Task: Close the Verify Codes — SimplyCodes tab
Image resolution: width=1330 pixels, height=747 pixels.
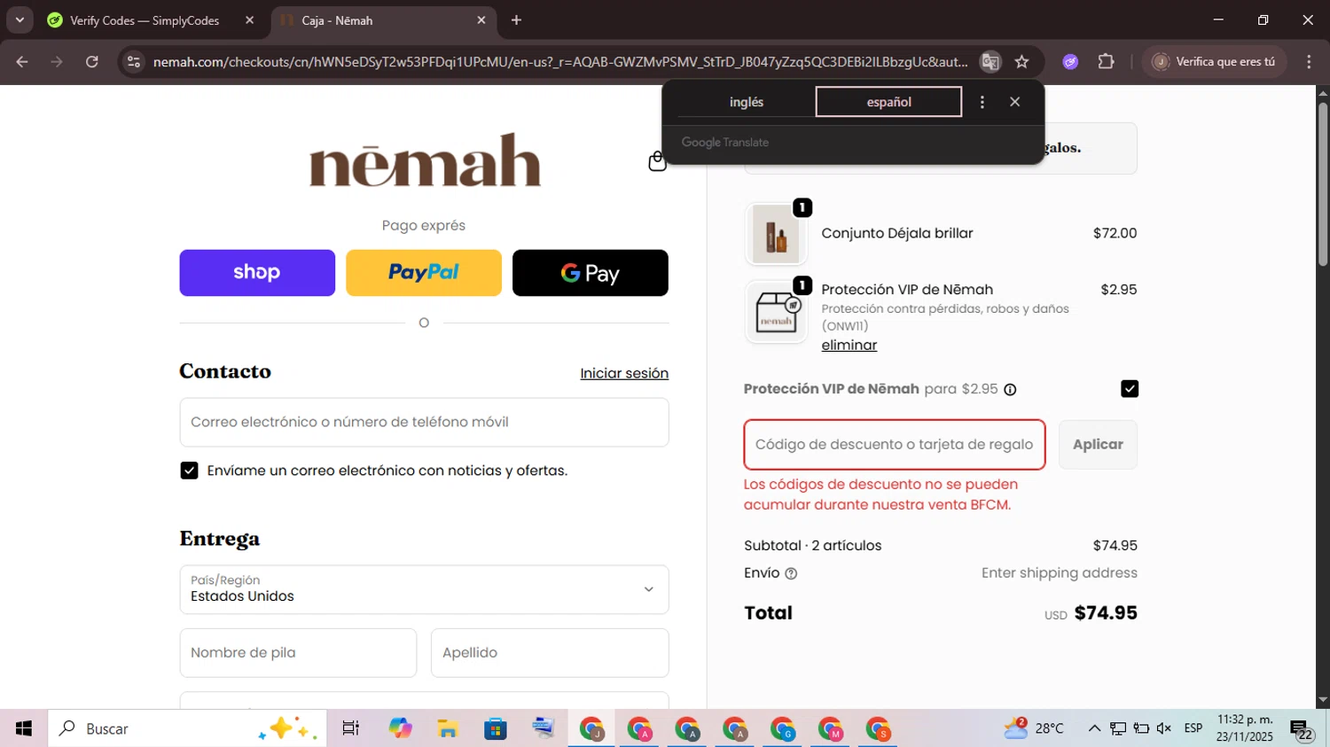Action: pos(249,19)
